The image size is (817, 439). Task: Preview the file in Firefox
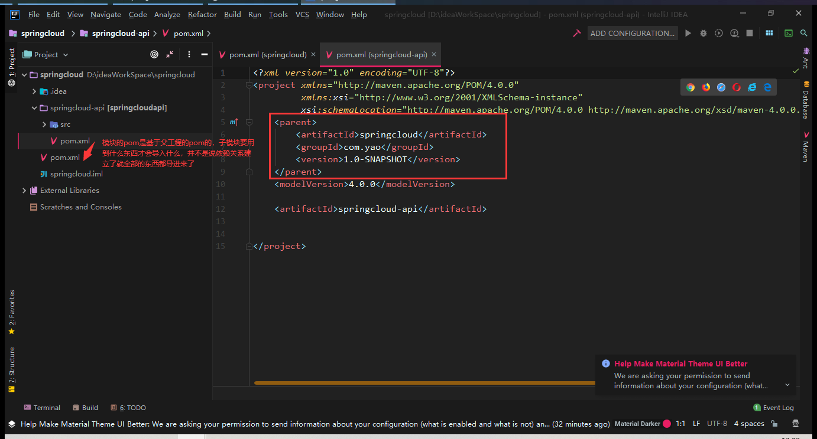pos(706,87)
